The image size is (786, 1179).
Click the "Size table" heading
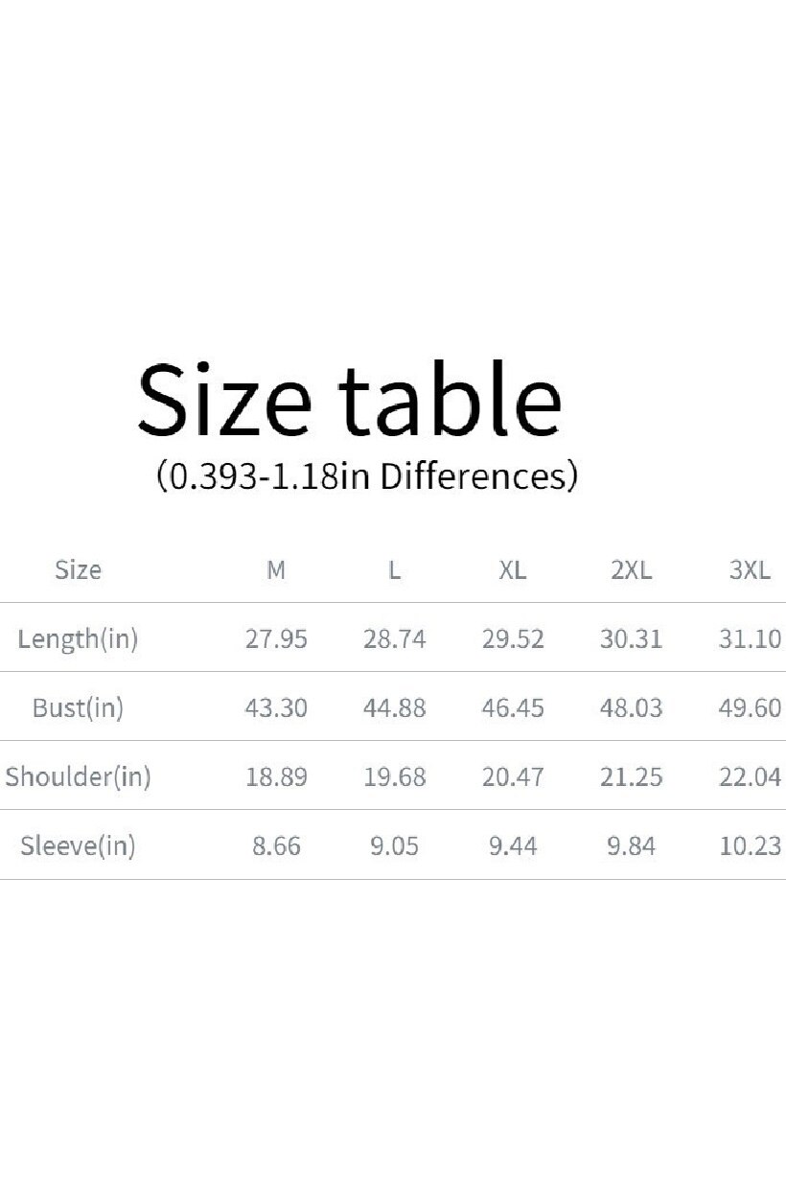pos(349,400)
